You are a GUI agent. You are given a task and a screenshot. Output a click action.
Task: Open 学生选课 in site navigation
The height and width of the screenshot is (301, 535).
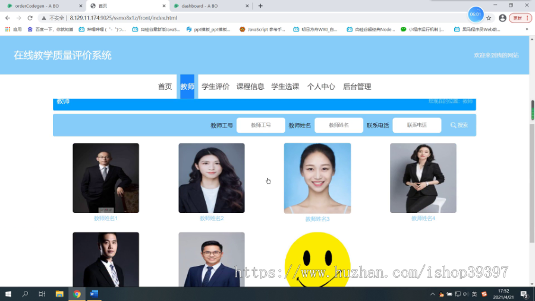pyautogui.click(x=285, y=87)
